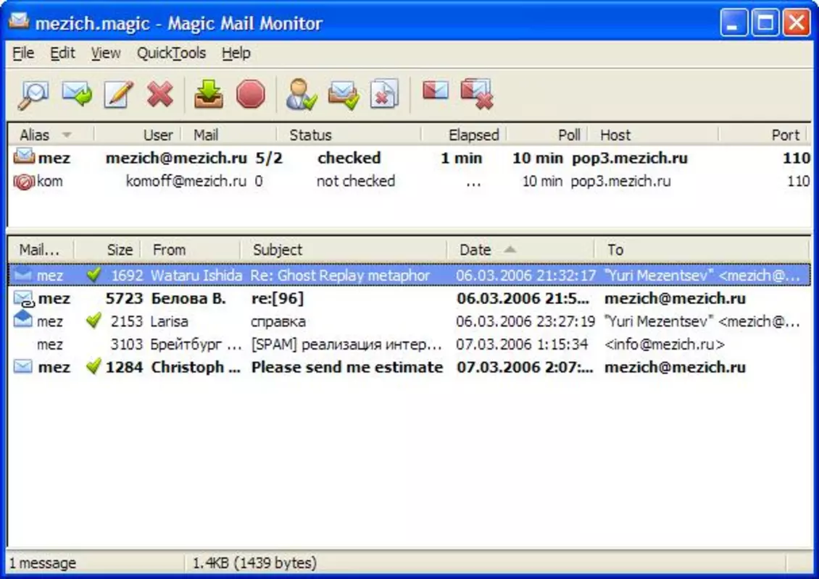Click the red envelopes with X icon
Image resolution: width=819 pixels, height=579 pixels.
click(x=477, y=94)
